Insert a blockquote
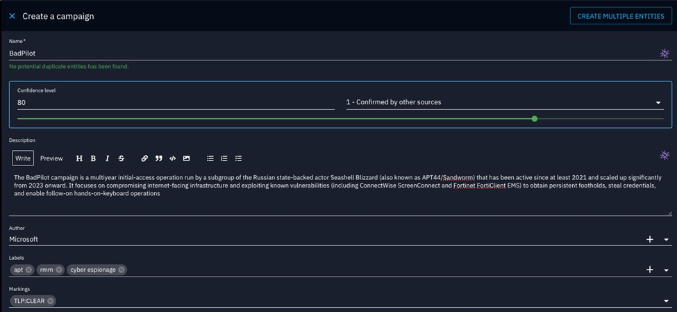This screenshot has width=677, height=312. coord(158,158)
